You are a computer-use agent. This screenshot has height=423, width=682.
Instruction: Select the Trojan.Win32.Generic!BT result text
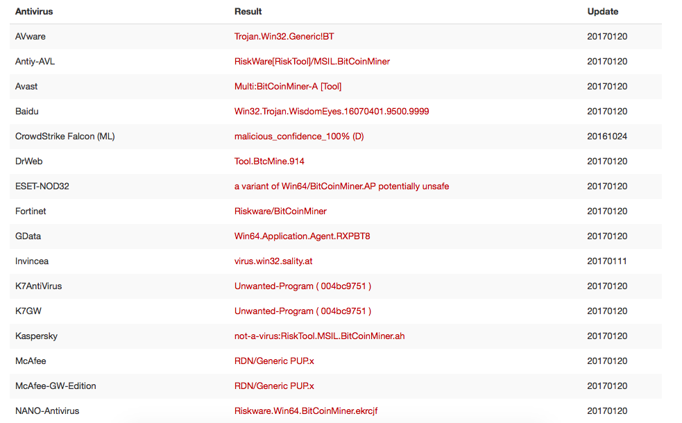[284, 37]
